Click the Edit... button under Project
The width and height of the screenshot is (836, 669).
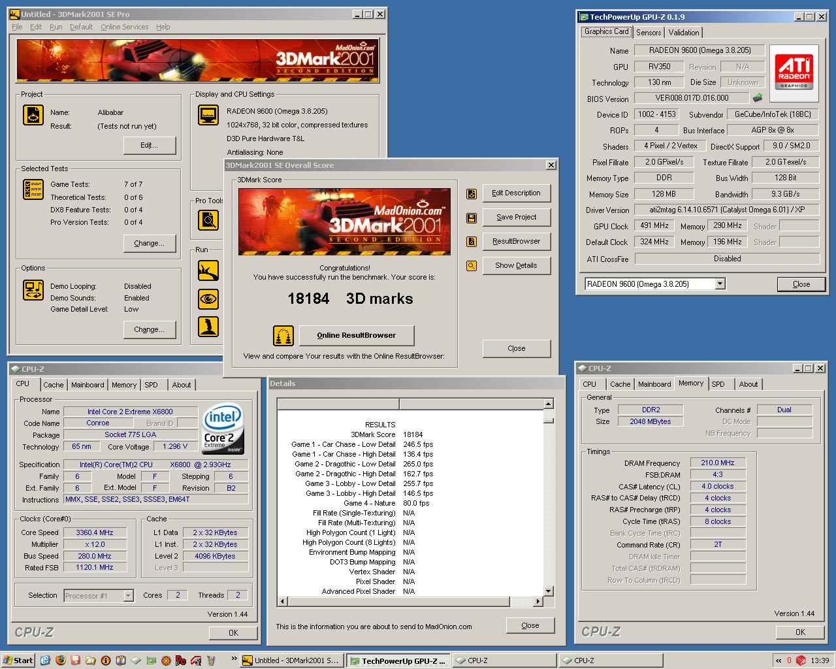tap(150, 145)
